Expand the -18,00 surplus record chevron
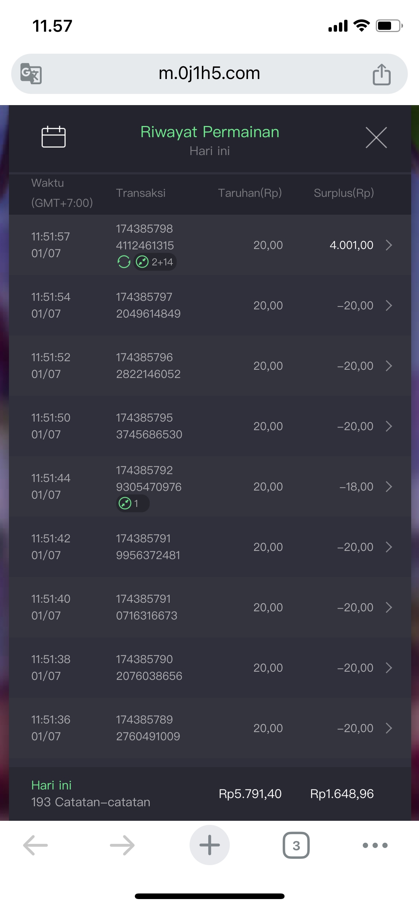The width and height of the screenshot is (419, 908). click(389, 486)
